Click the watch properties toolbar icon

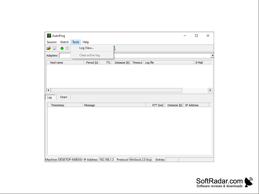coord(67,48)
